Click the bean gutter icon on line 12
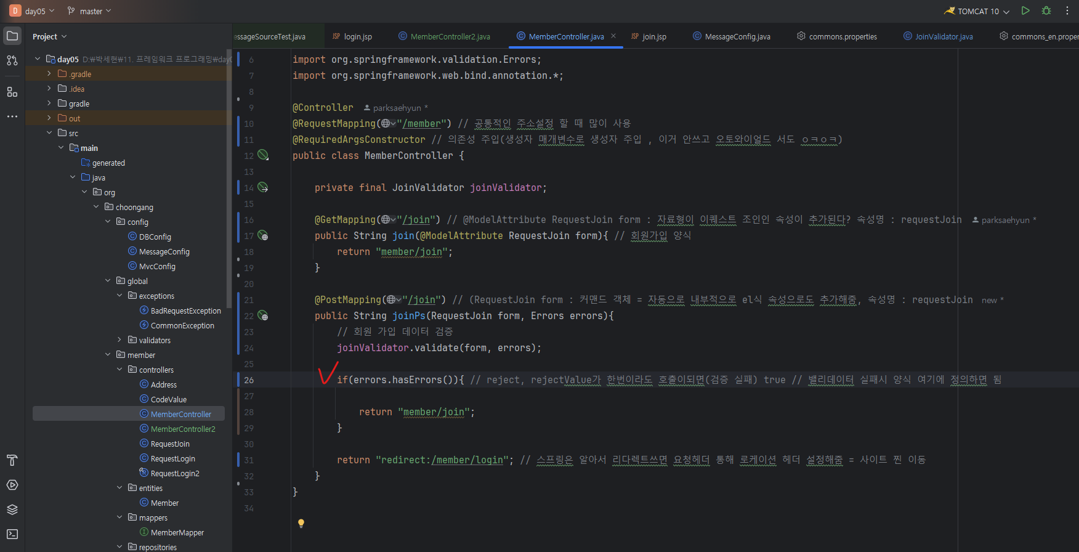Image resolution: width=1079 pixels, height=552 pixels. tap(263, 155)
